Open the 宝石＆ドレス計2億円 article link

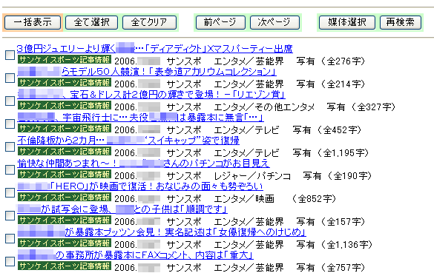151,95
